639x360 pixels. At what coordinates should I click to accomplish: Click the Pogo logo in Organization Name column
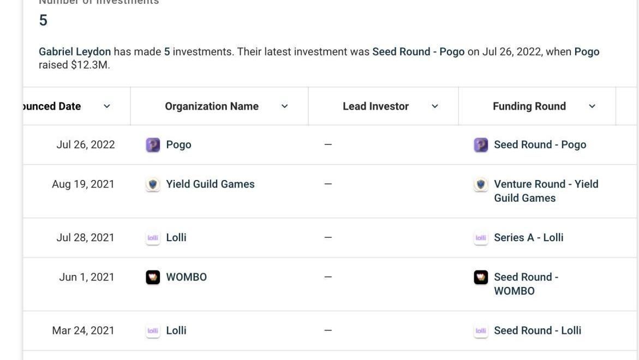[153, 145]
